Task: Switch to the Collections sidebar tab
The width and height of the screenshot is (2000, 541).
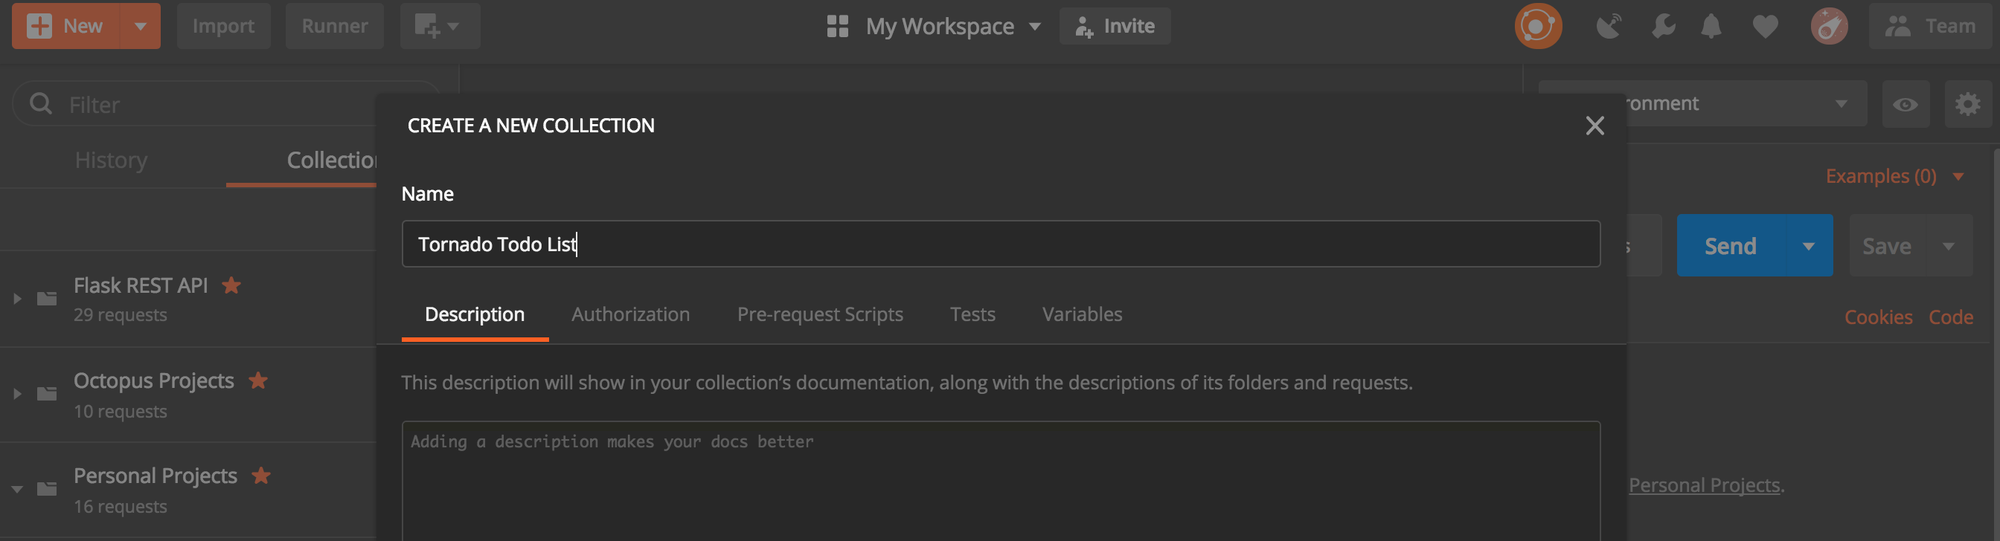Action: point(332,160)
